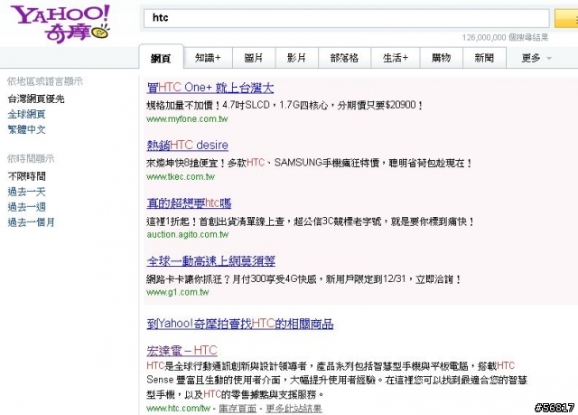Viewport: 578px width, 415px height.
Task: Open the 真的超想要htc嗎 ad link
Action: tap(189, 203)
